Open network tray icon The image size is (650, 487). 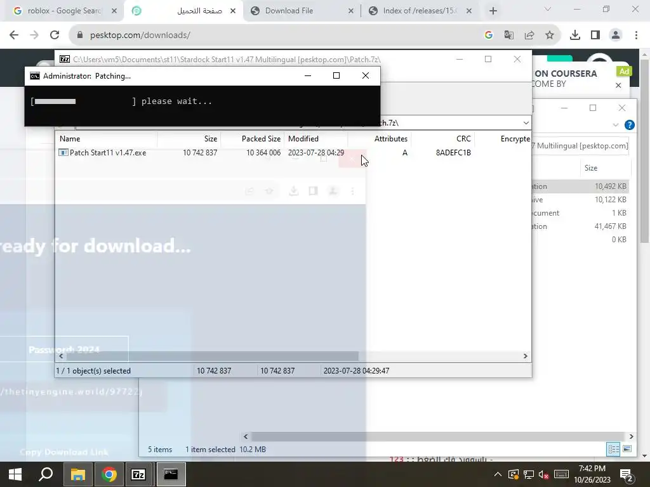click(529, 474)
